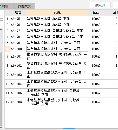Image resolution: width=118 pixels, height=130 pixels.
Task: Expand the bottom panel via splitter arrow
Action: [69, 129]
